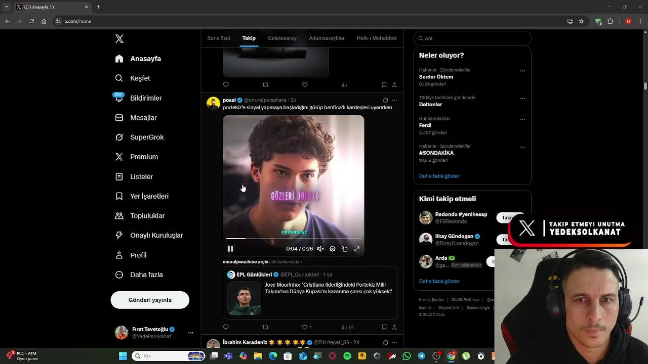Switch to Sana özel tab

click(219, 38)
